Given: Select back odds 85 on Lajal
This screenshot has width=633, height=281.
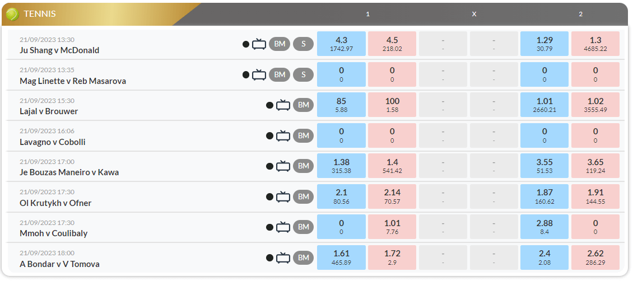Looking at the screenshot, I should [342, 105].
